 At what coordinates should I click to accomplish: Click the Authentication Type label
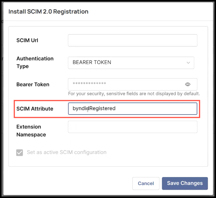tap(35, 62)
